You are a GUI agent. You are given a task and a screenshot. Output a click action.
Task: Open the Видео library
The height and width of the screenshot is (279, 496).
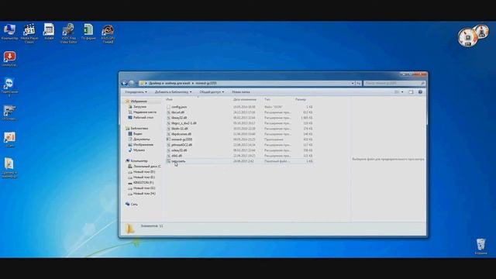137,134
